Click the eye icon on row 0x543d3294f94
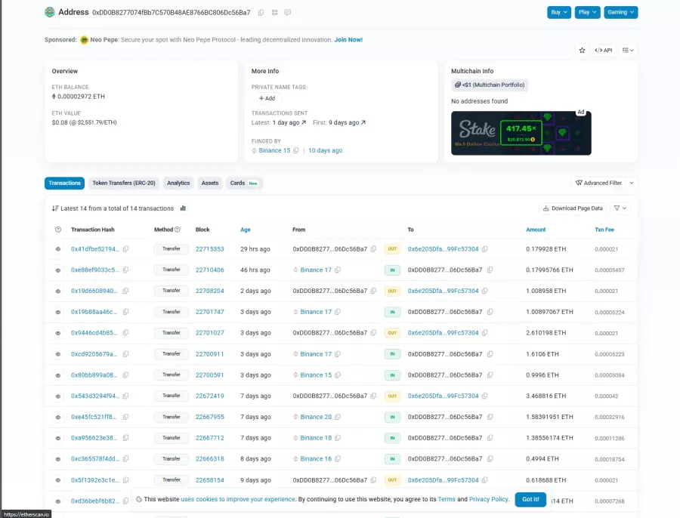680x518 pixels. (x=57, y=396)
